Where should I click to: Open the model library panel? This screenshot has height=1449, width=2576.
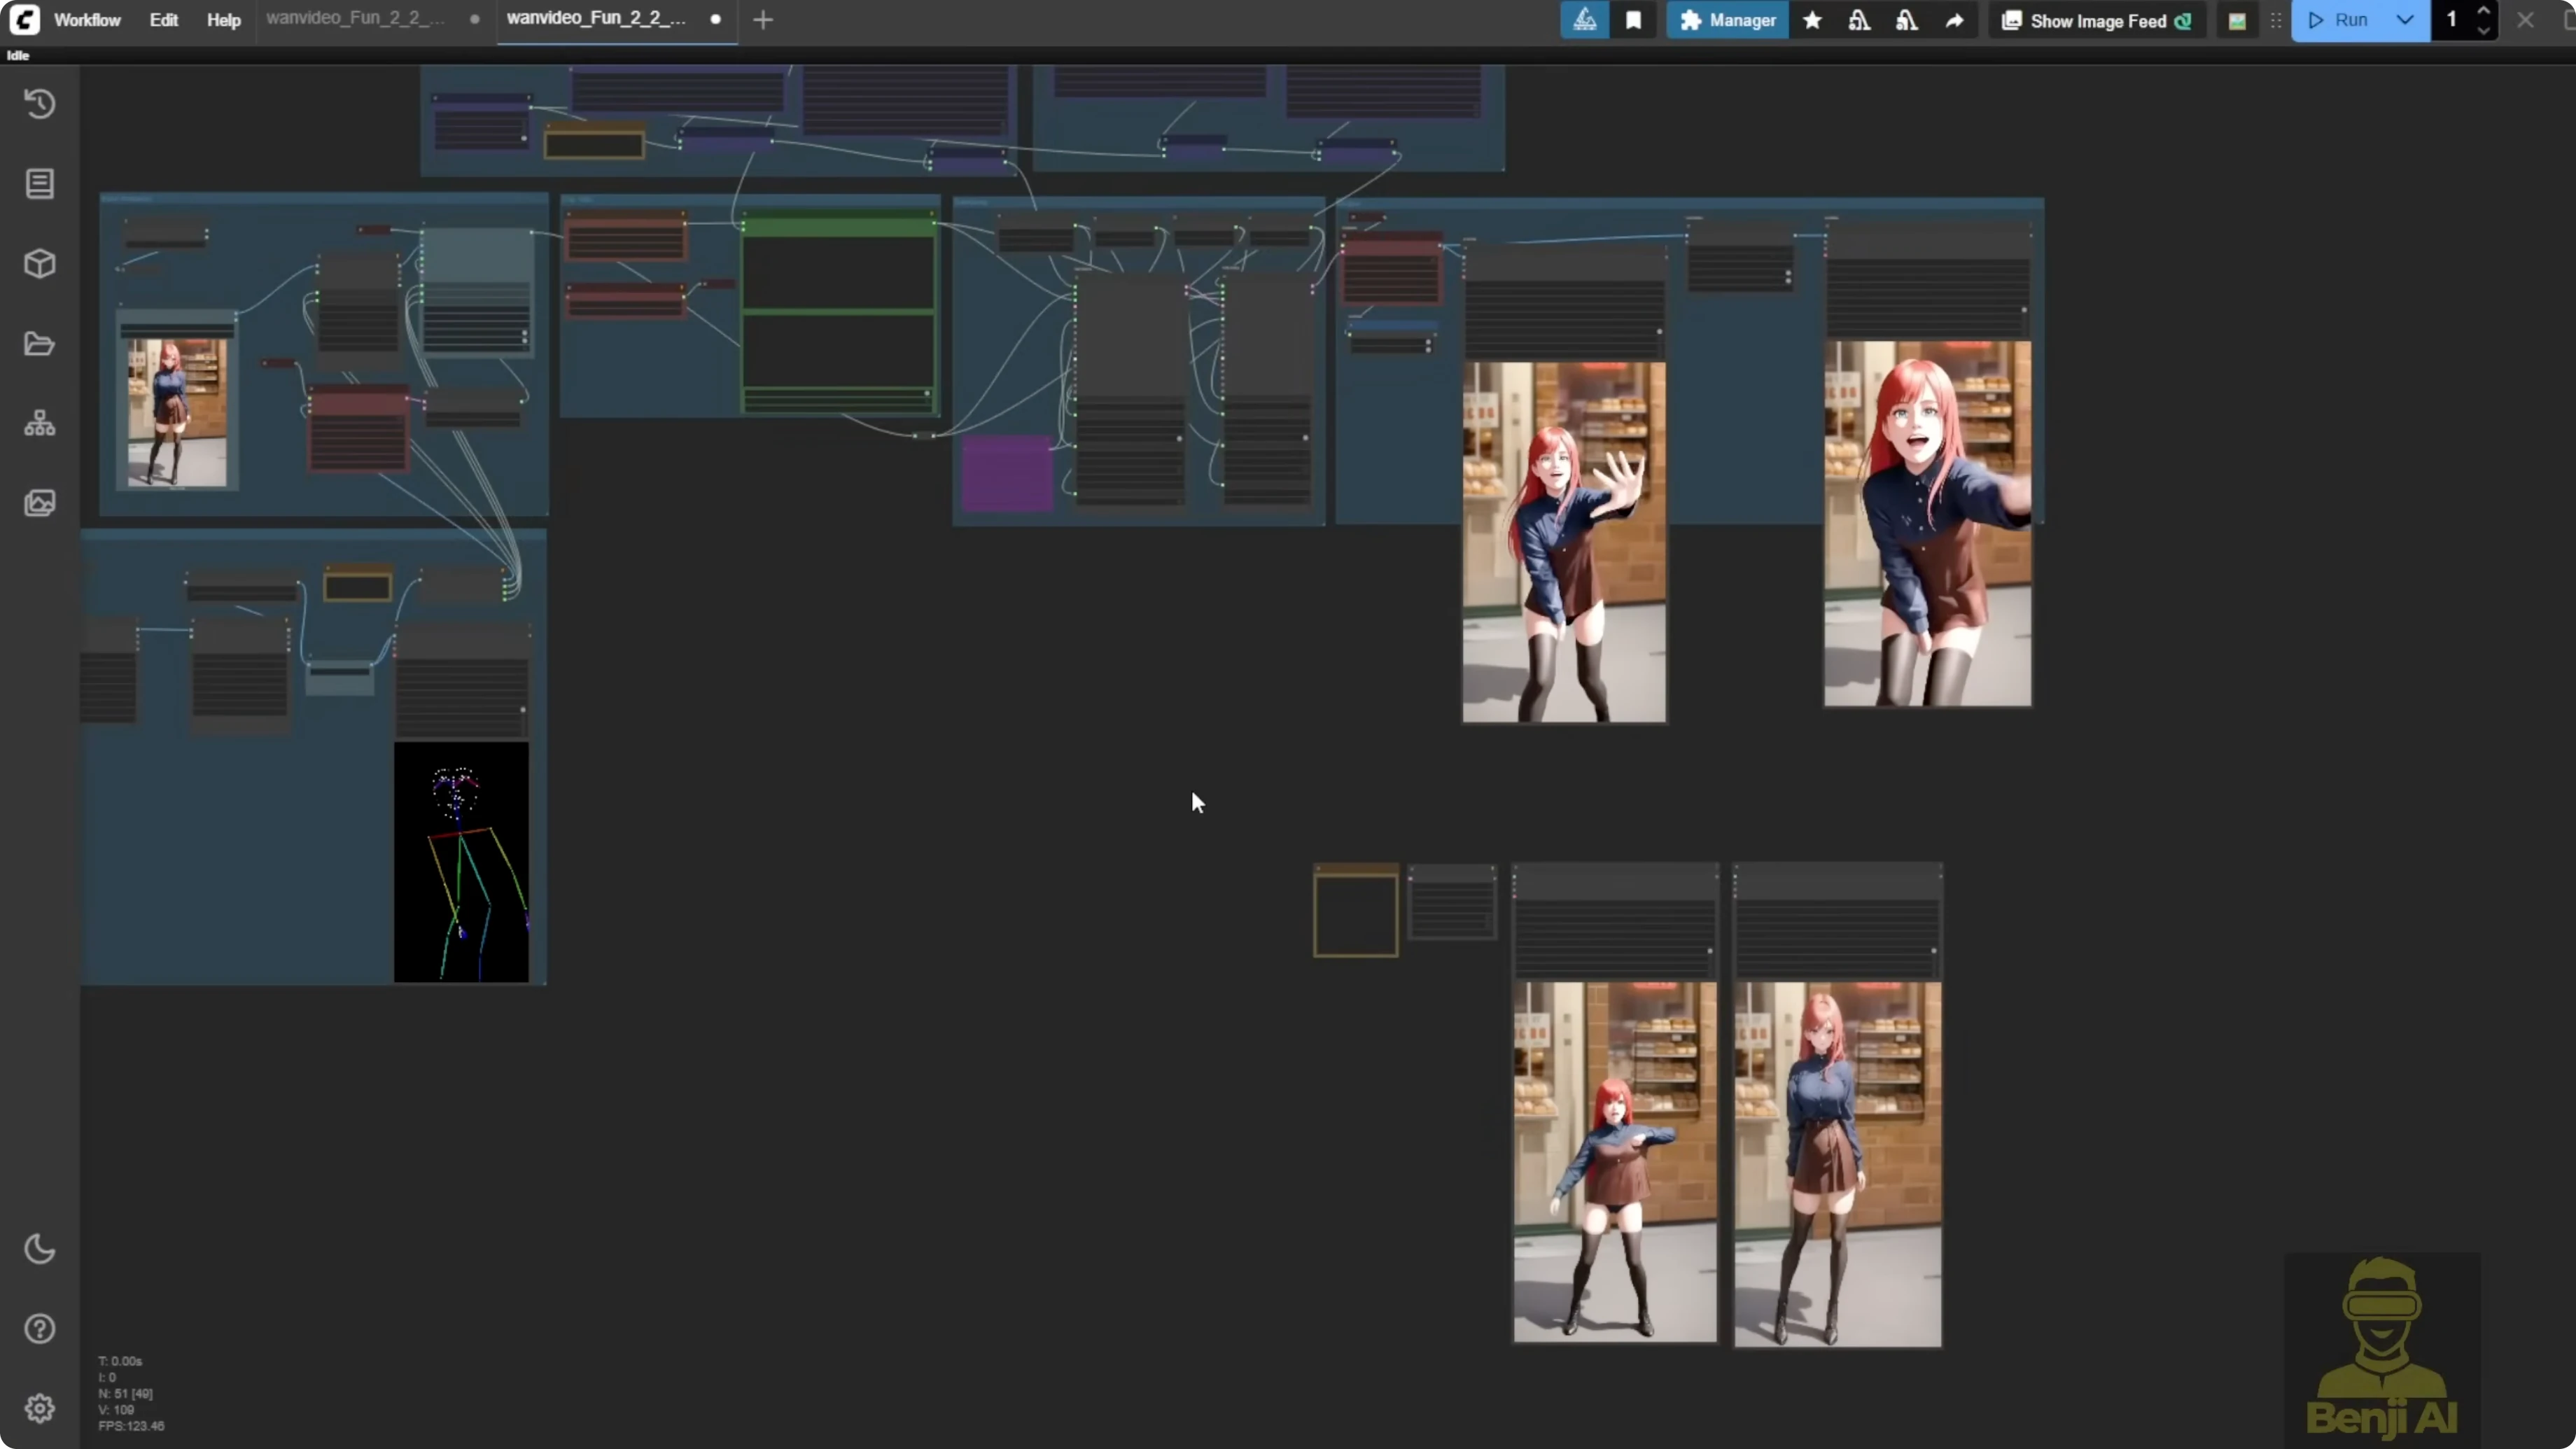(40, 264)
